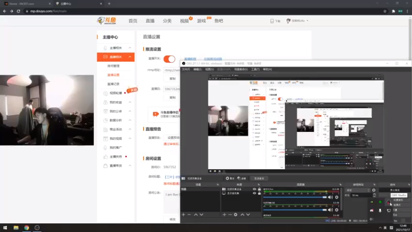Click the user avatar in Douyu header

(288, 21)
